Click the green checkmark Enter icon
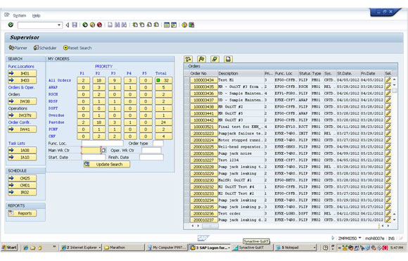This screenshot has height=261, width=408. [11, 25]
